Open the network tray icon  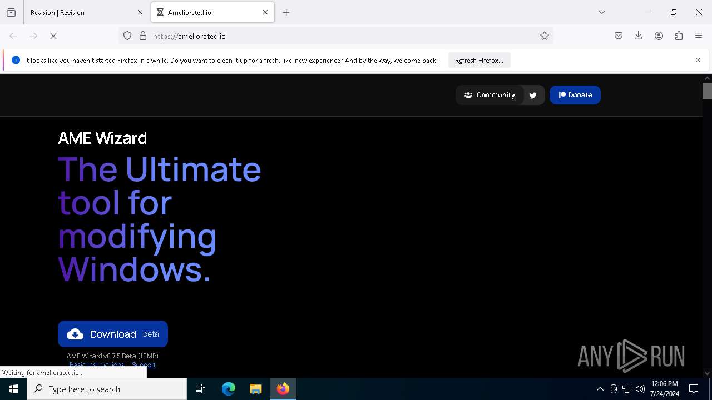627,389
